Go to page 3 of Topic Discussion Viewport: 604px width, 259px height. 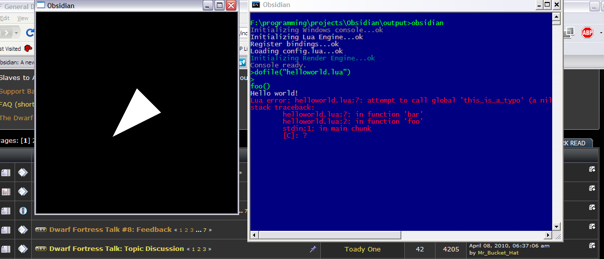[204, 249]
